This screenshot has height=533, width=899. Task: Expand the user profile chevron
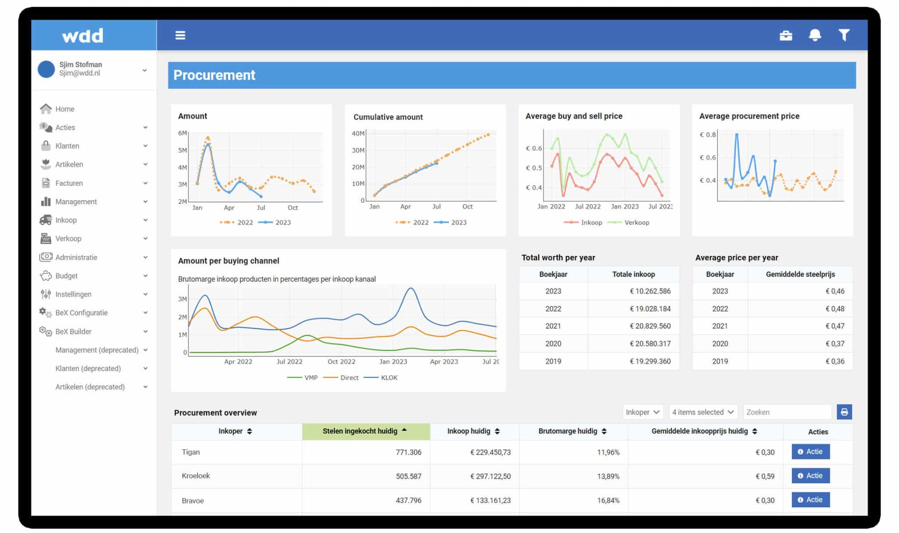[144, 70]
